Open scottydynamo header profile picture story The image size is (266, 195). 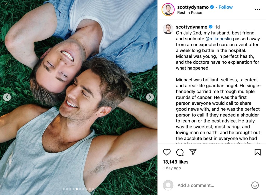(x=168, y=10)
